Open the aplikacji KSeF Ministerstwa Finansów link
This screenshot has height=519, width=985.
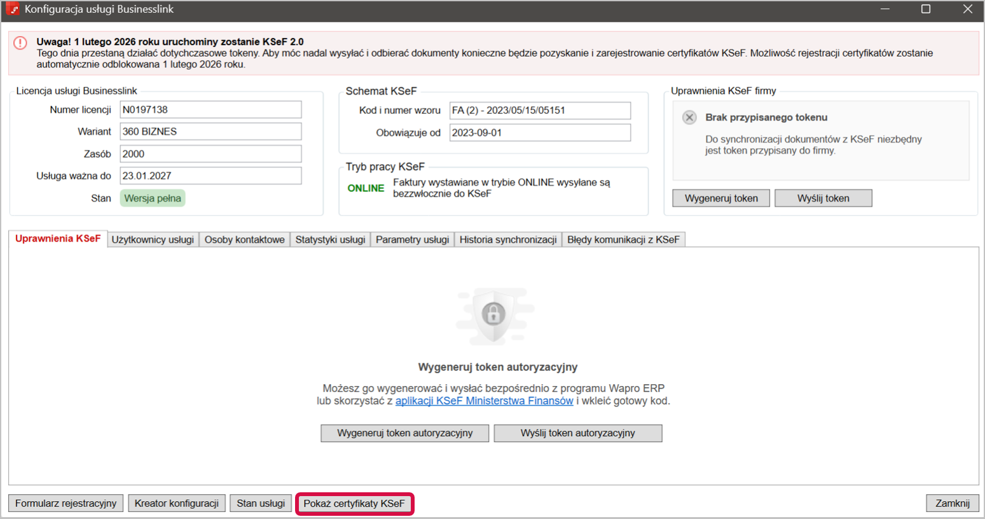coord(484,401)
